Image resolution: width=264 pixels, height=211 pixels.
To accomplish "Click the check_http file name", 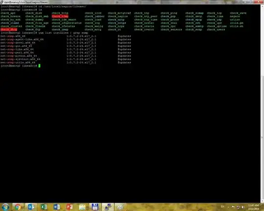I will (x=60, y=13).
